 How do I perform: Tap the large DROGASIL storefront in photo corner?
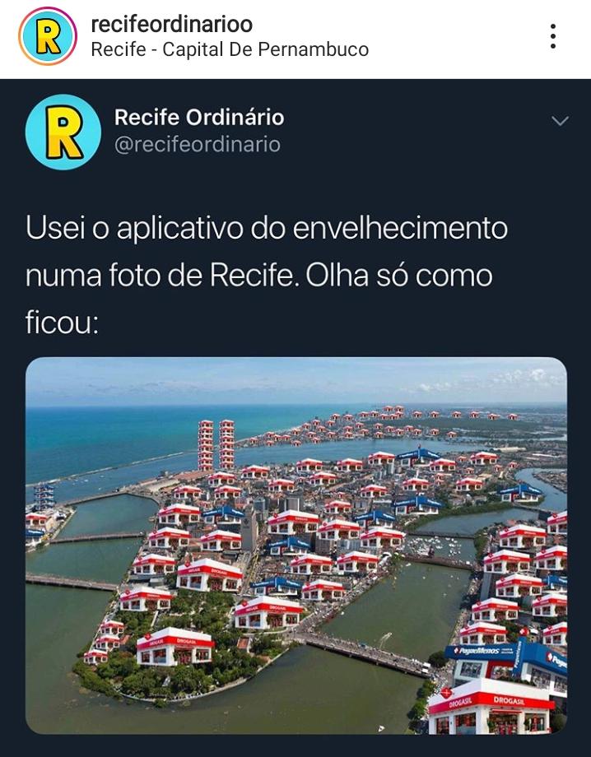[x=490, y=708]
